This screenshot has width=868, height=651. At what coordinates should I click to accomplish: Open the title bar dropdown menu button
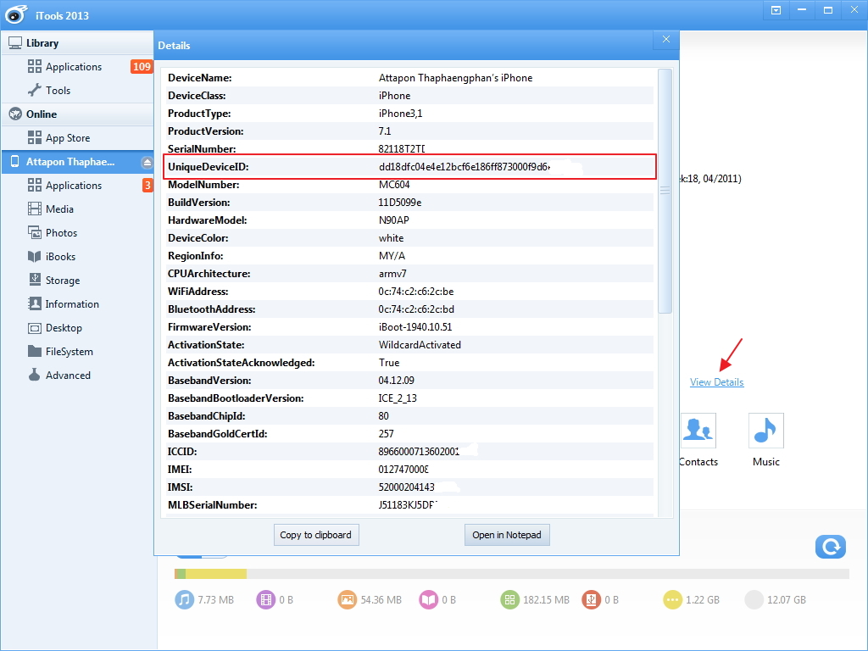[776, 10]
